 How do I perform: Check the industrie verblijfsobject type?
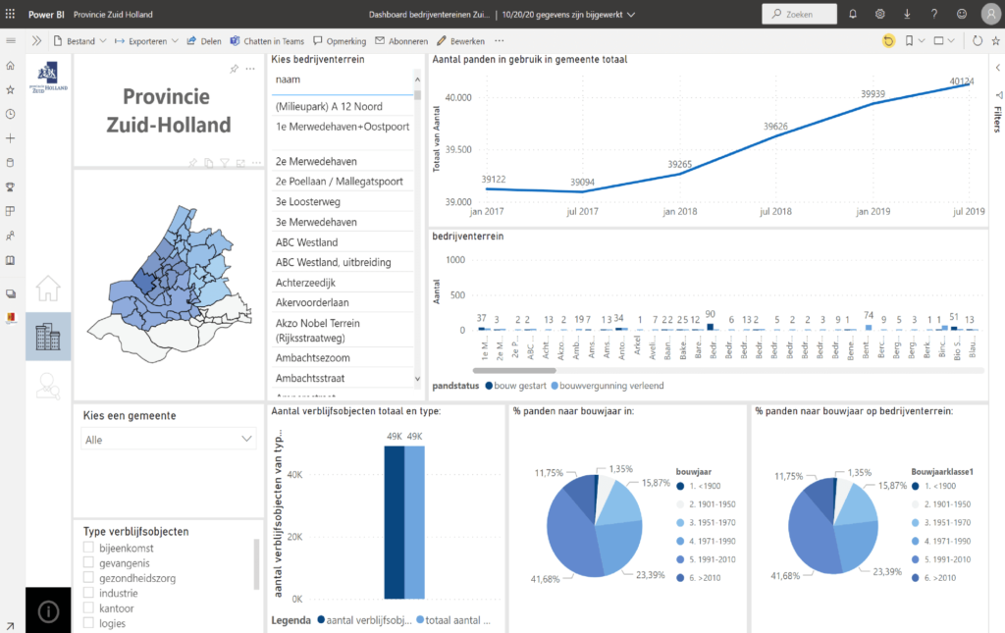point(87,594)
